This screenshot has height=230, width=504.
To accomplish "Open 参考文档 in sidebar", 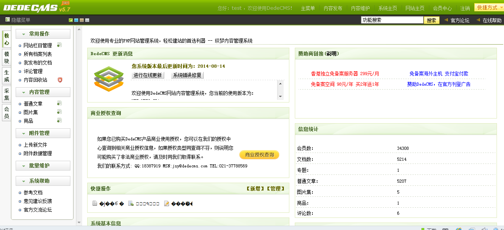I will click(33, 192).
